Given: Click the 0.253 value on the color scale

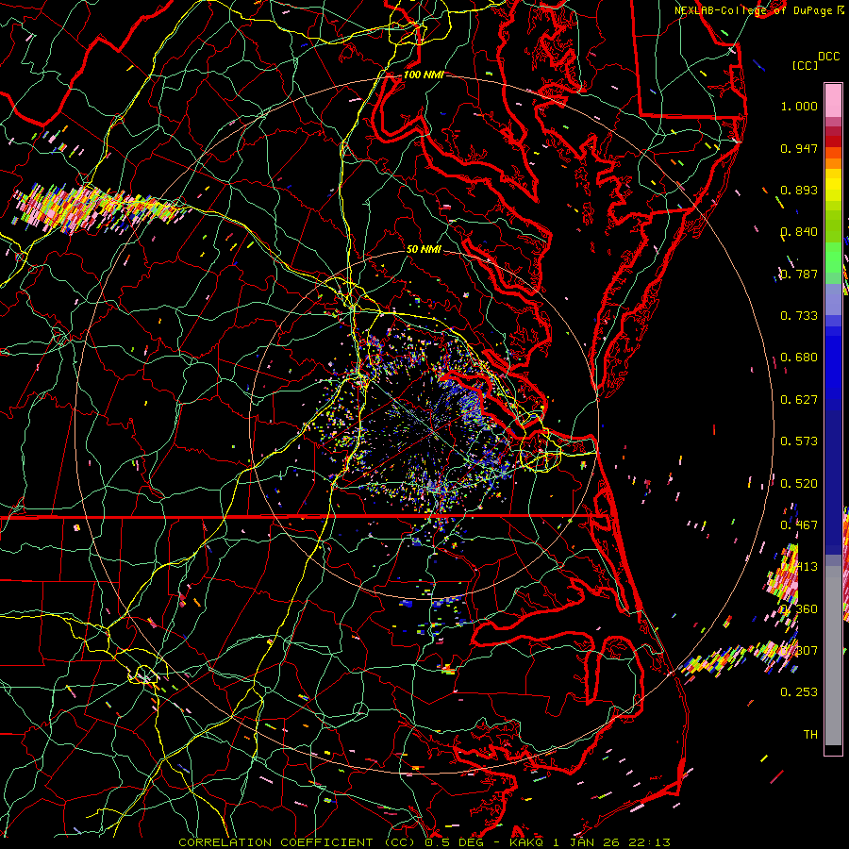Looking at the screenshot, I should click(x=799, y=692).
